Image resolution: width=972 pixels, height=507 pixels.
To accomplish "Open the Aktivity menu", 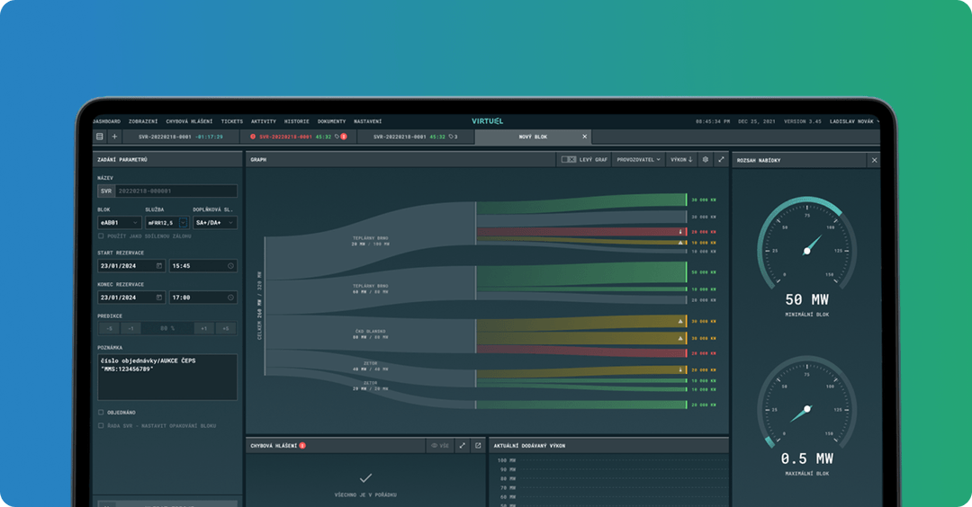I will (264, 122).
